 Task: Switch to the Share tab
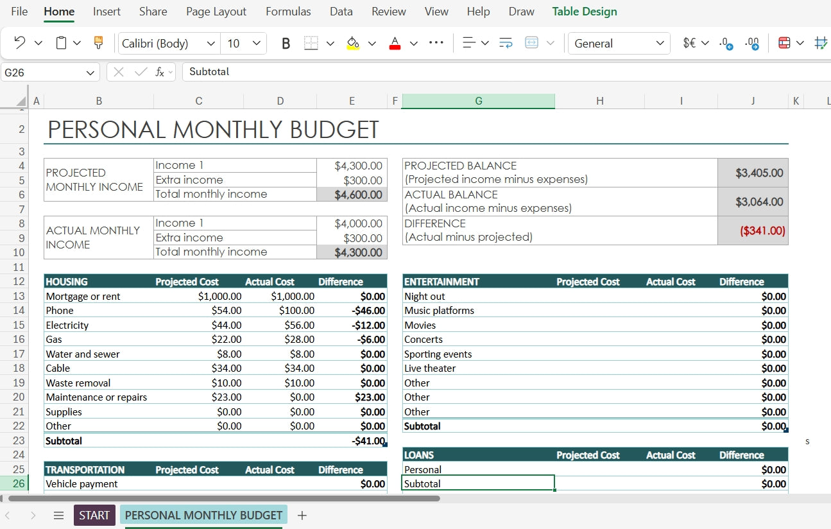(x=153, y=12)
